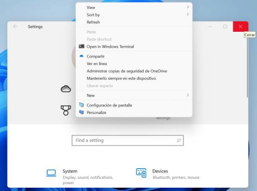
Task: Click the greyed Paste shortcut entry
Action: 134,39
